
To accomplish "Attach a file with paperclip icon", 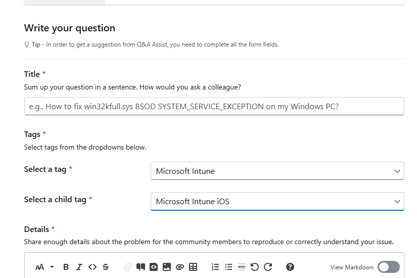I will point(180,267).
